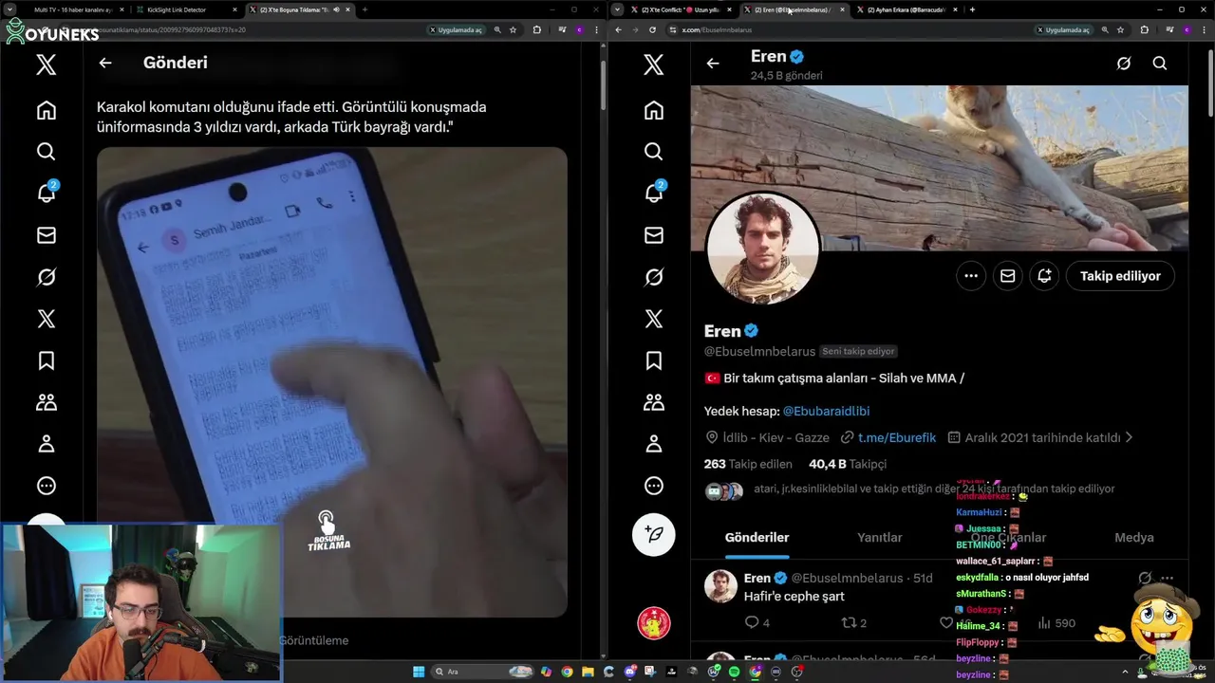View 40,4 B Takipçi list
The image size is (1215, 683).
coord(848,464)
